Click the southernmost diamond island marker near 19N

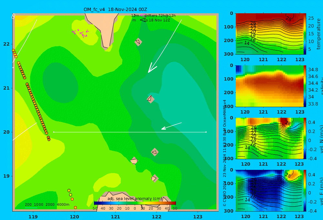click(x=155, y=178)
